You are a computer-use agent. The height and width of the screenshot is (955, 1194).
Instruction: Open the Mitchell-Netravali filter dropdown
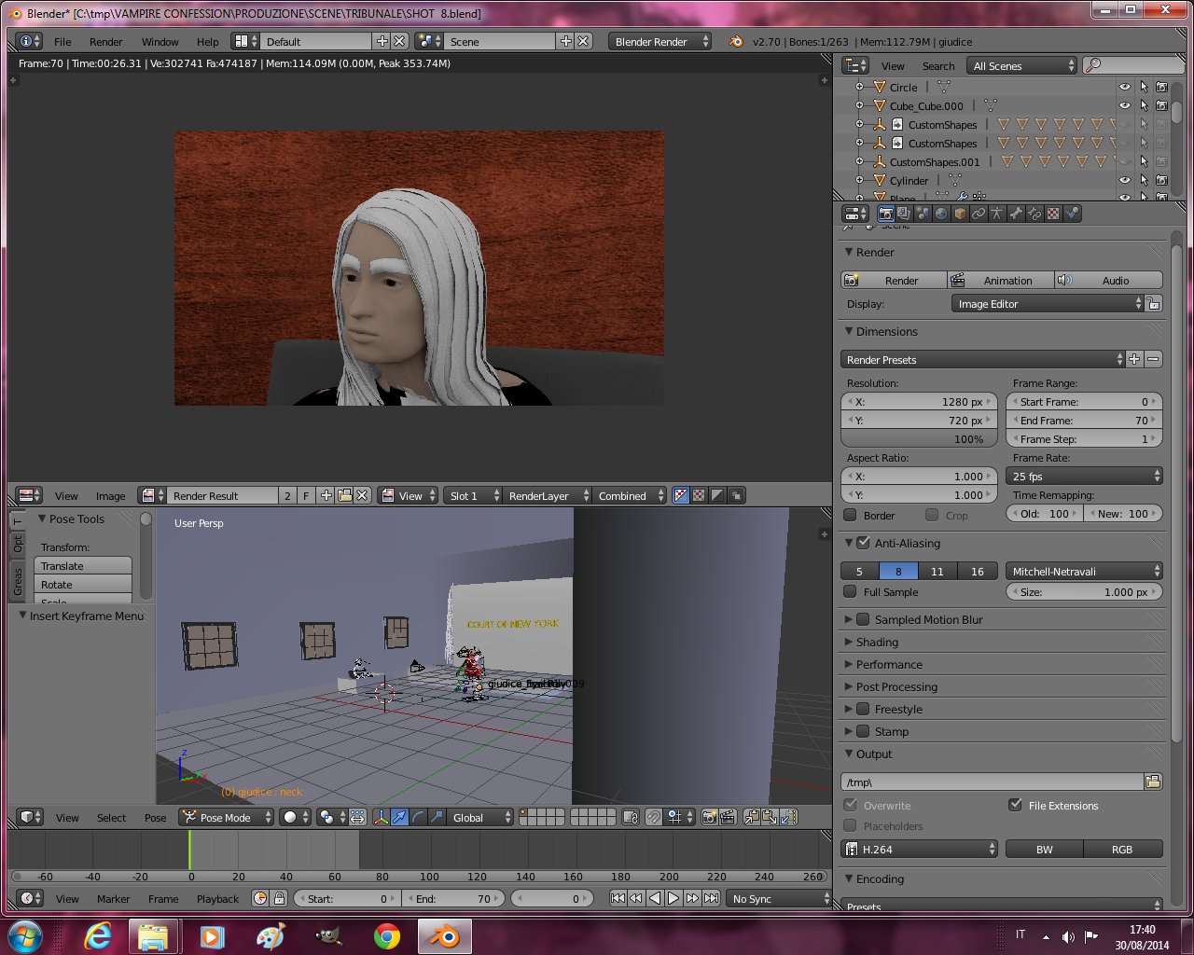1085,571
